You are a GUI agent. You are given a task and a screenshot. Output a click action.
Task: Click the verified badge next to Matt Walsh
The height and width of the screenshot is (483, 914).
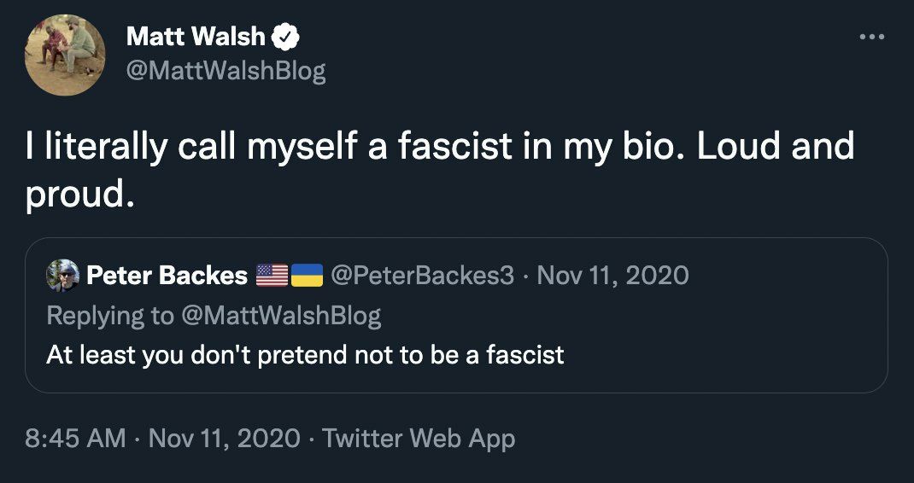tap(285, 37)
